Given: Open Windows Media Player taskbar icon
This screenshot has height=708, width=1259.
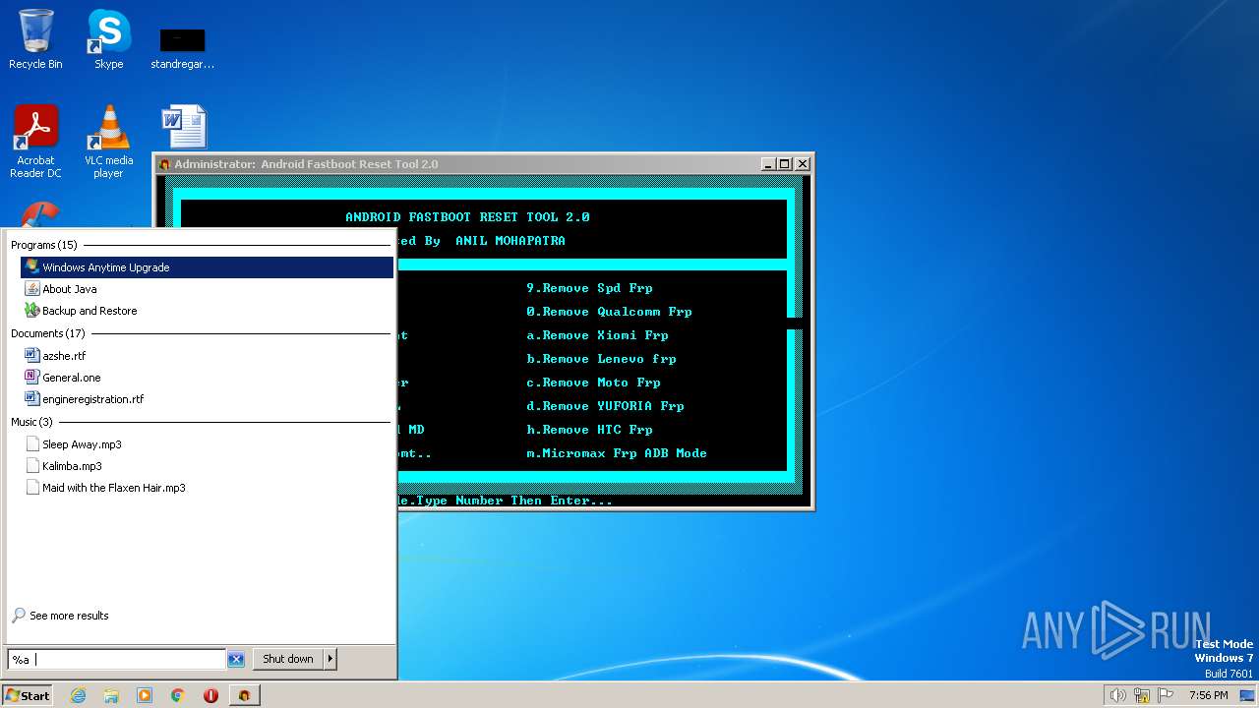Looking at the screenshot, I should tap(145, 695).
